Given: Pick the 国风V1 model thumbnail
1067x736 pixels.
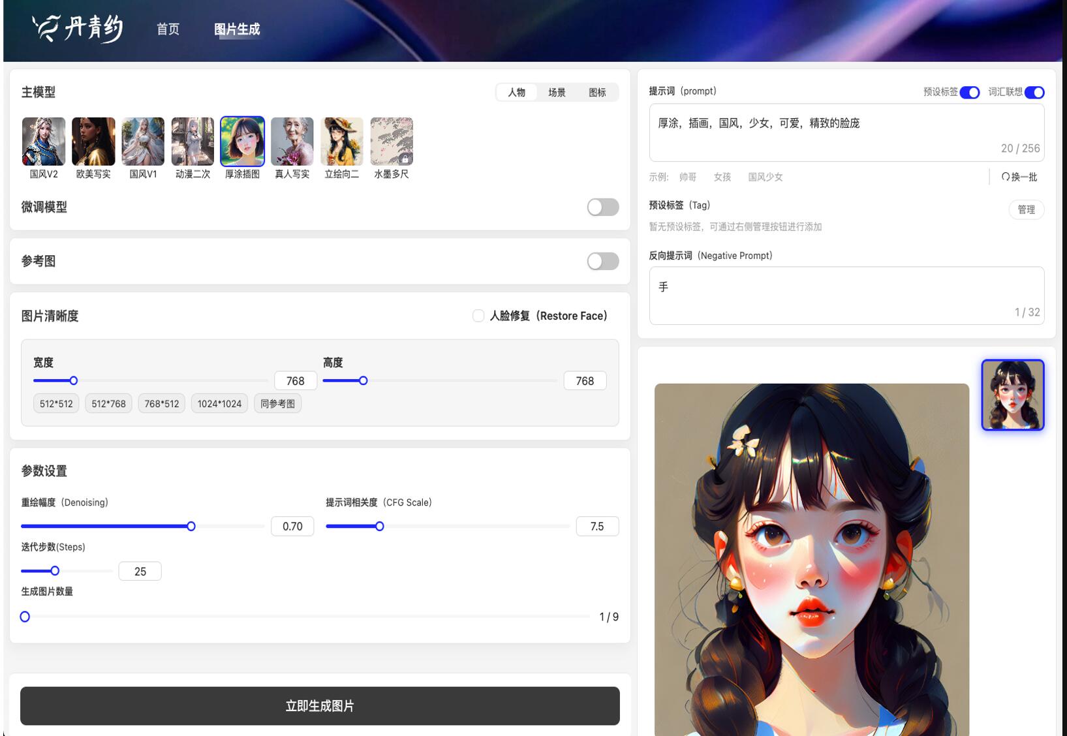Looking at the screenshot, I should tap(143, 142).
